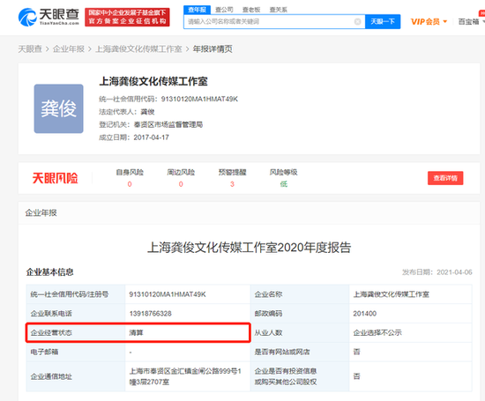Click the 企业选择不公示 employee count cell
The width and height of the screenshot is (485, 401).
coord(410,332)
